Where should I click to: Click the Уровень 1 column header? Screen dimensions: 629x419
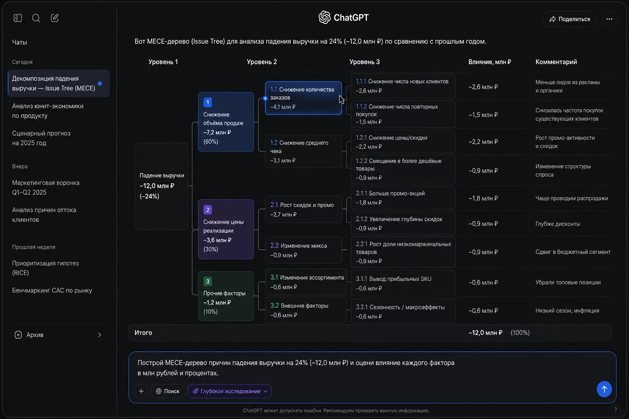pyautogui.click(x=163, y=62)
